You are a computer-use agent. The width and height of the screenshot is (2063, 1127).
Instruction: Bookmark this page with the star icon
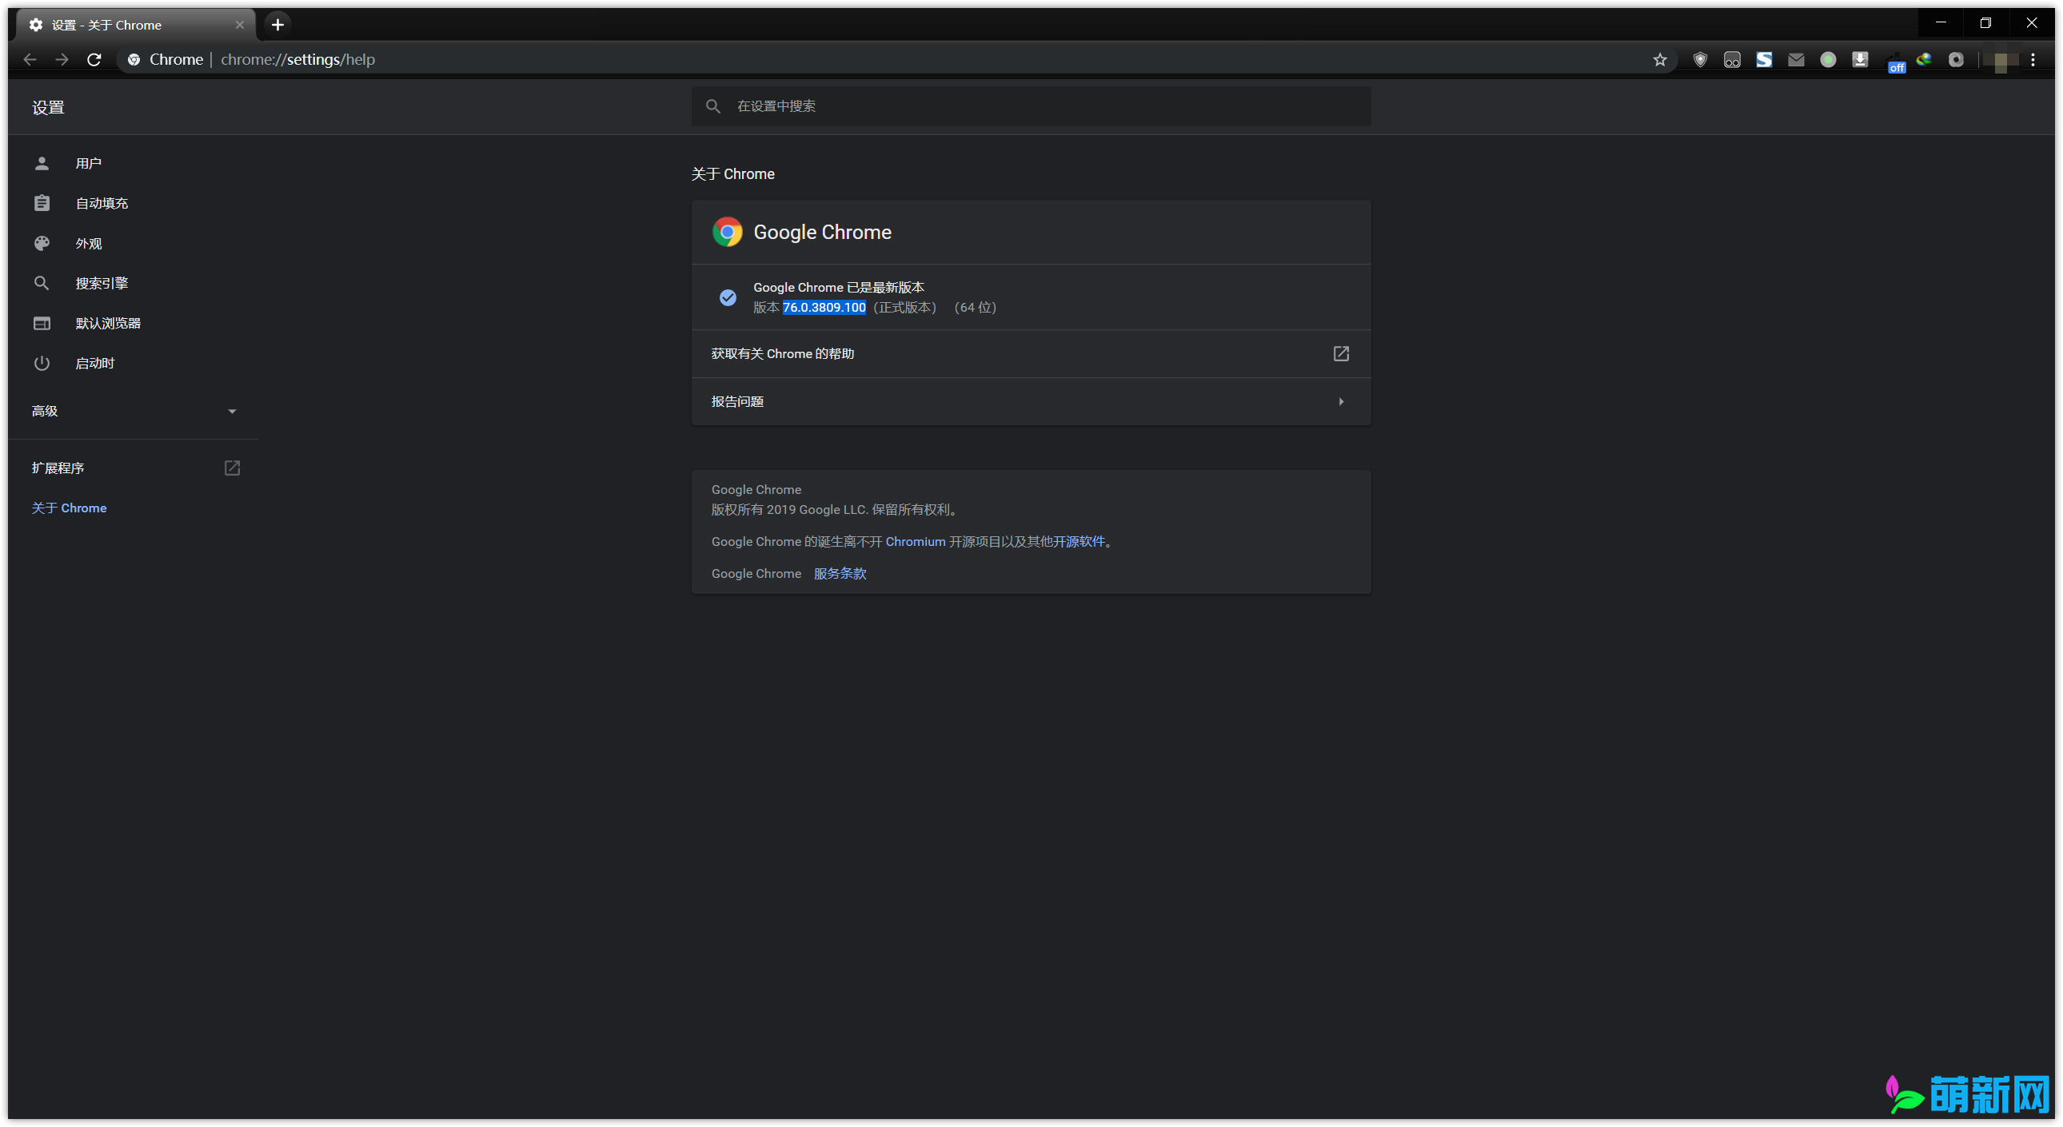point(1659,59)
